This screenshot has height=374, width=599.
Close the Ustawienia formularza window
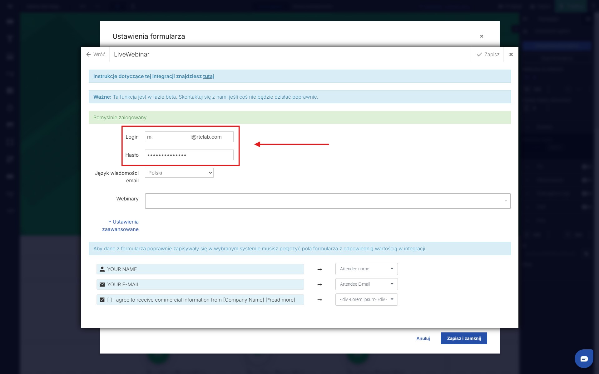482,36
